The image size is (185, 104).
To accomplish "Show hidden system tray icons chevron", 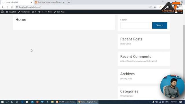I will tap(150, 102).
